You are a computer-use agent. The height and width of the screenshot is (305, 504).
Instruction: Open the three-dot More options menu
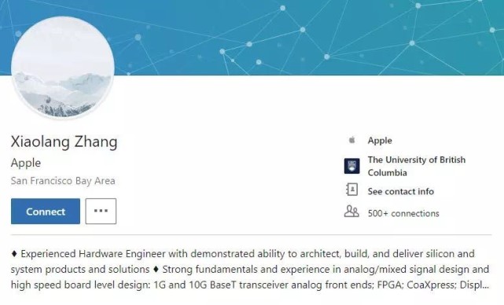pos(101,211)
